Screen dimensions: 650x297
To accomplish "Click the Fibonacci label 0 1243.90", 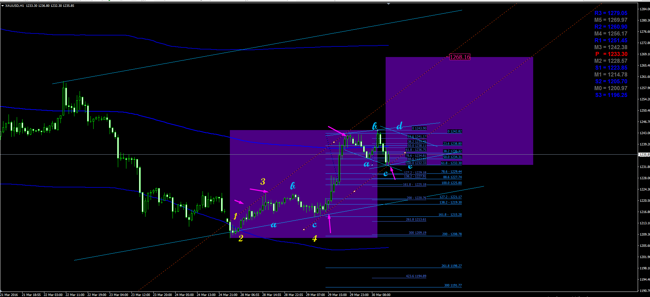I will 419,128.
